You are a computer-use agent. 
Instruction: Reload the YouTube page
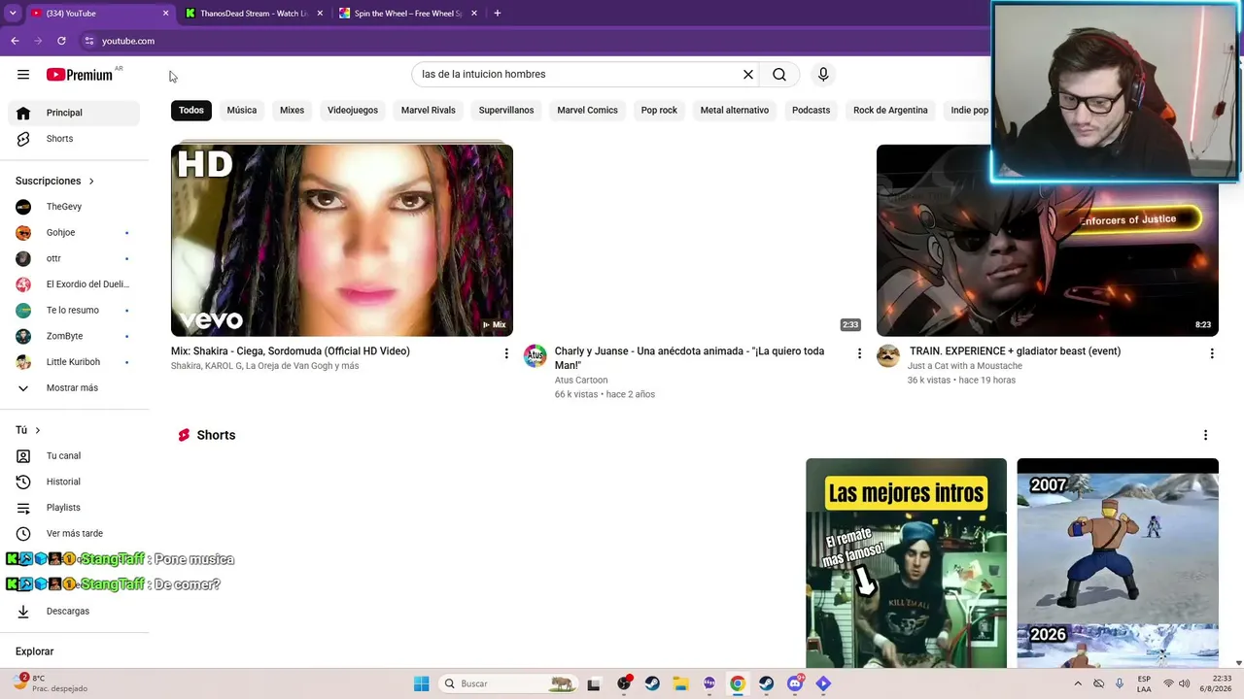[61, 41]
